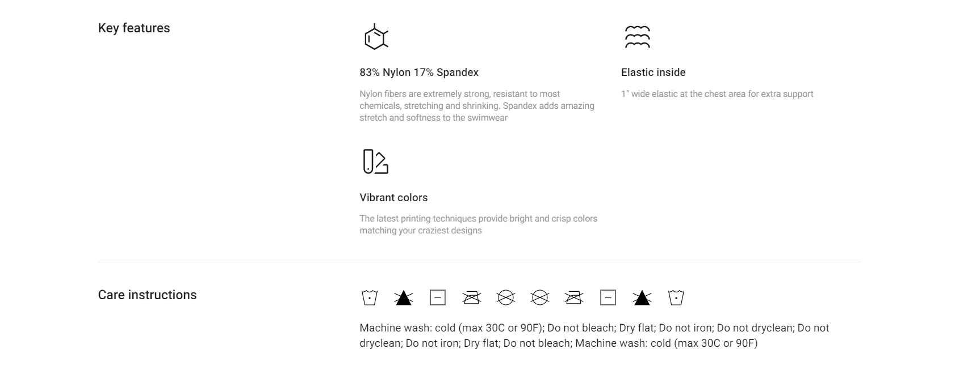Click the hexagon molecule icon above Nylon Spandex
Image resolution: width=976 pixels, height=370 pixels.
pyautogui.click(x=376, y=37)
